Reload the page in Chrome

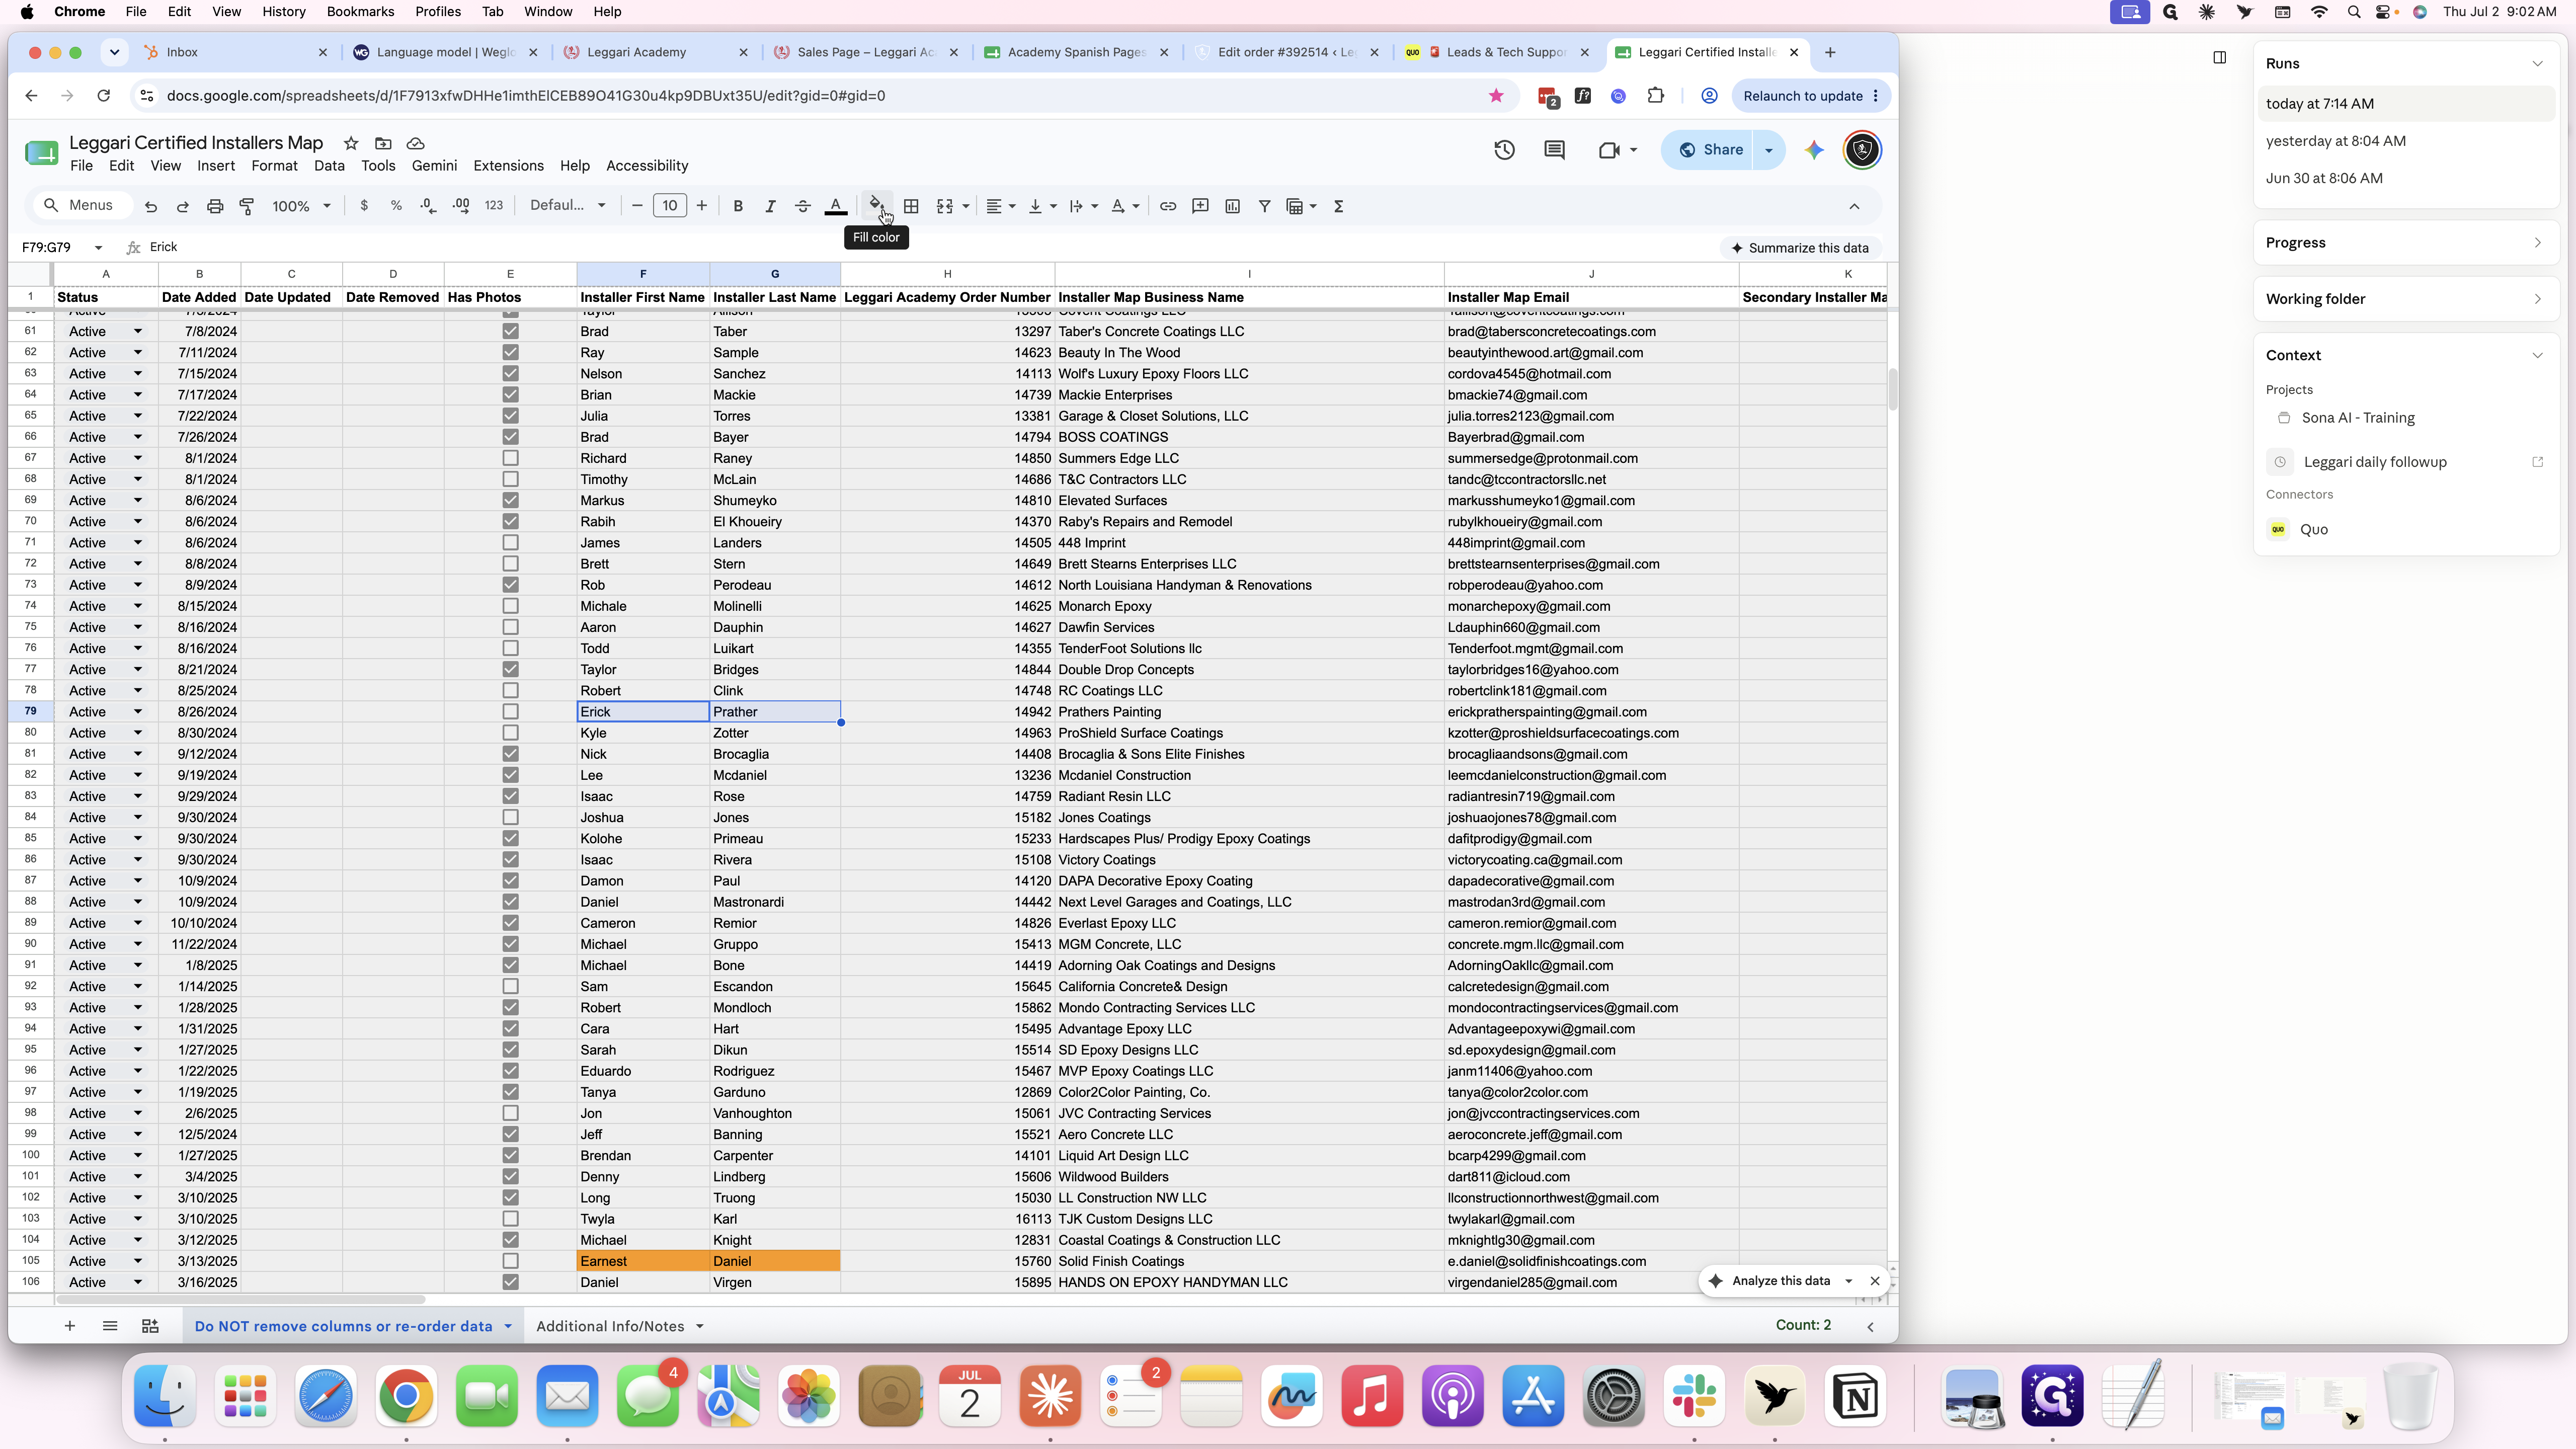[x=103, y=96]
